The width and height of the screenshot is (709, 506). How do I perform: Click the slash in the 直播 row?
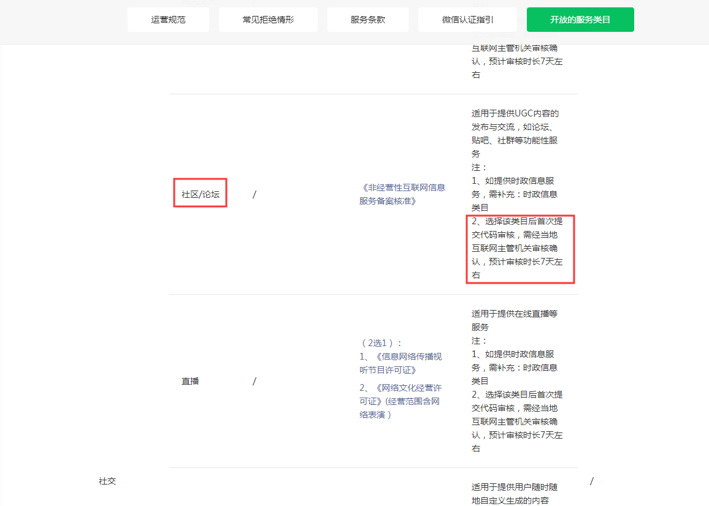point(255,381)
